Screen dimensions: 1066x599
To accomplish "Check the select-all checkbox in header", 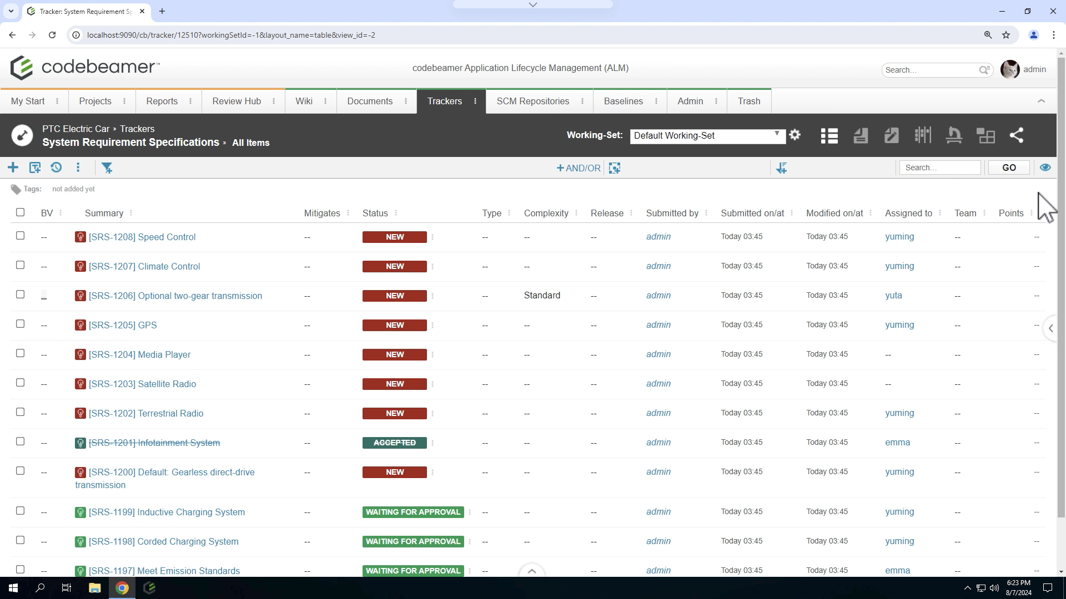I will [21, 212].
